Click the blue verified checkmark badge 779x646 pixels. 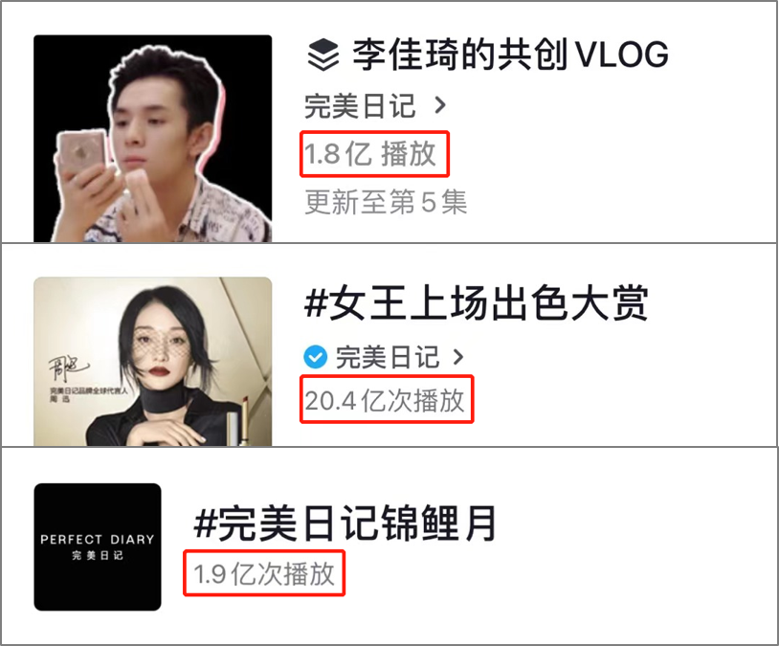pos(315,357)
